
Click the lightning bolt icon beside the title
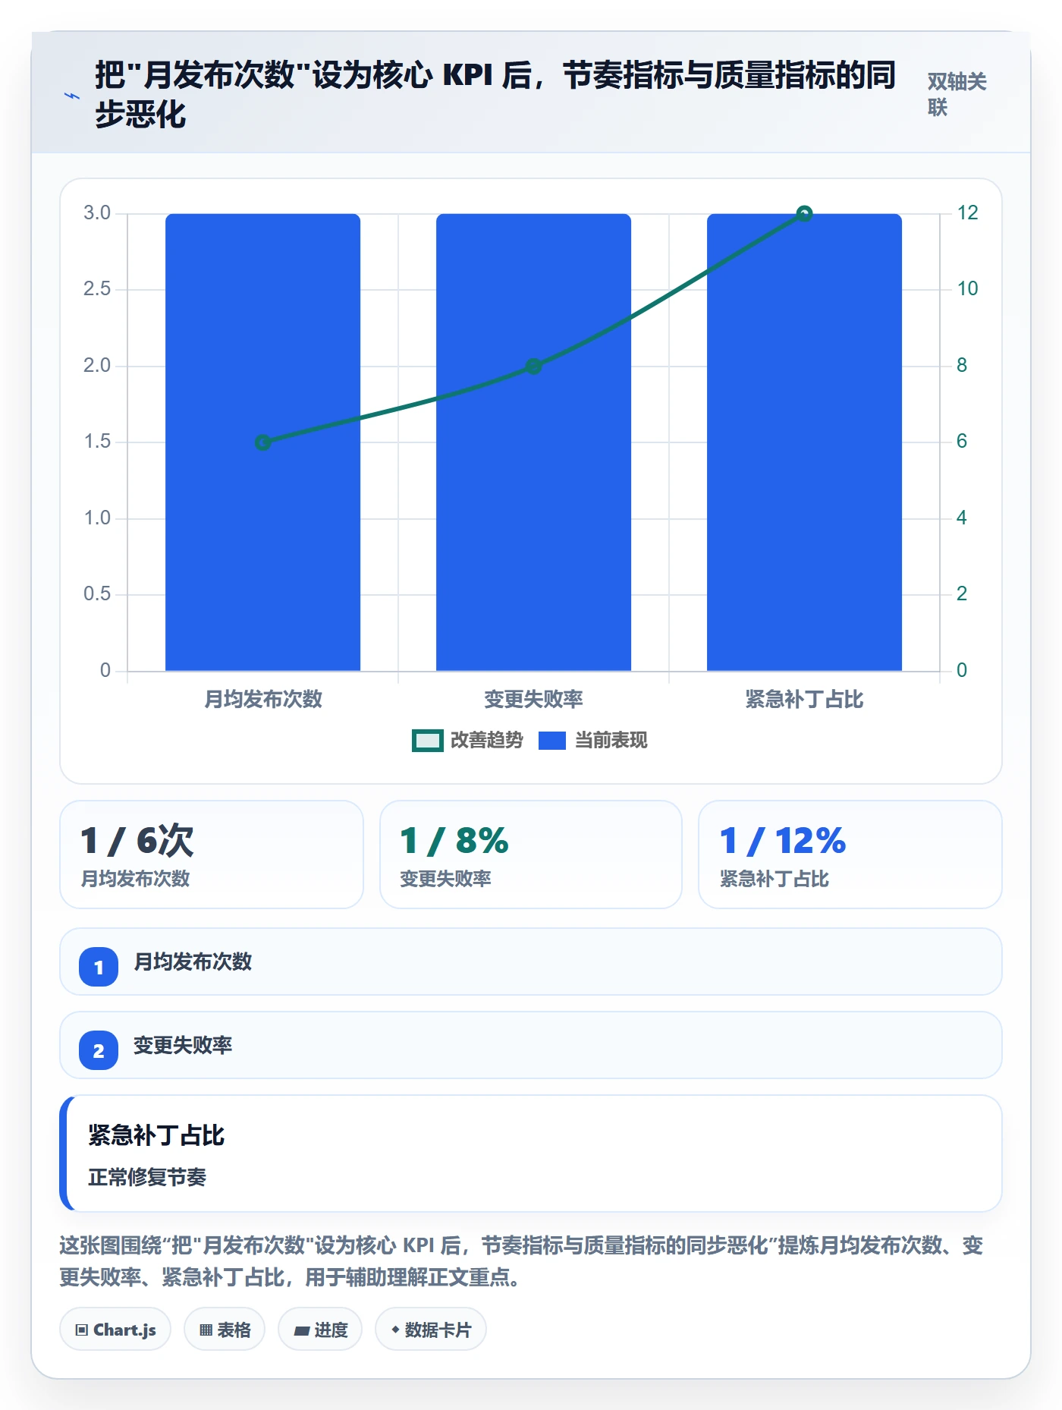(72, 96)
